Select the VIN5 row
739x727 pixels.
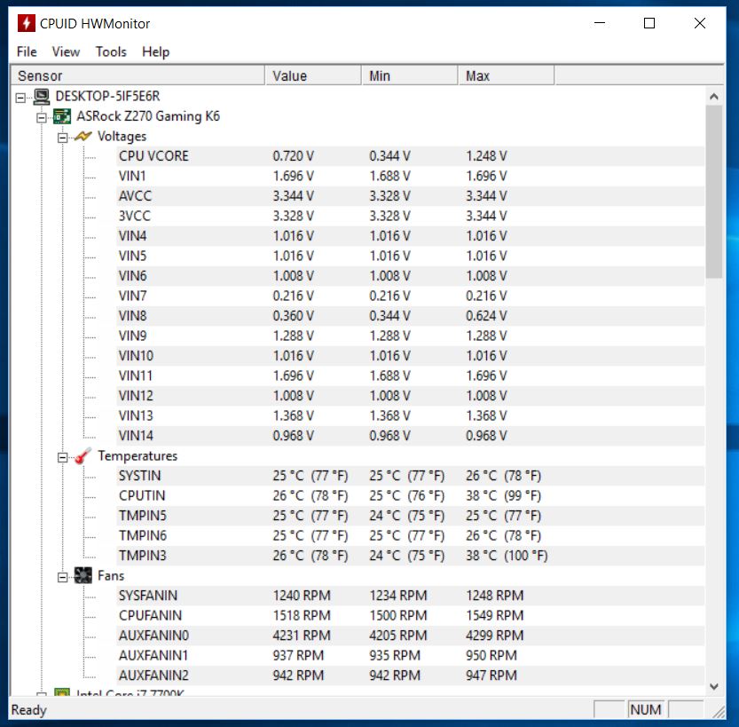(x=410, y=256)
